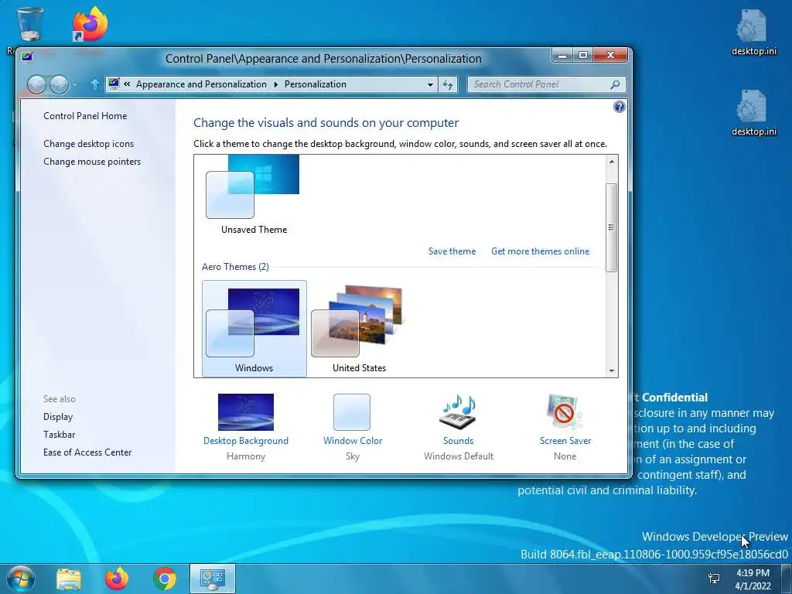Open Ease of Access Center link
This screenshot has height=594, width=792.
point(87,452)
